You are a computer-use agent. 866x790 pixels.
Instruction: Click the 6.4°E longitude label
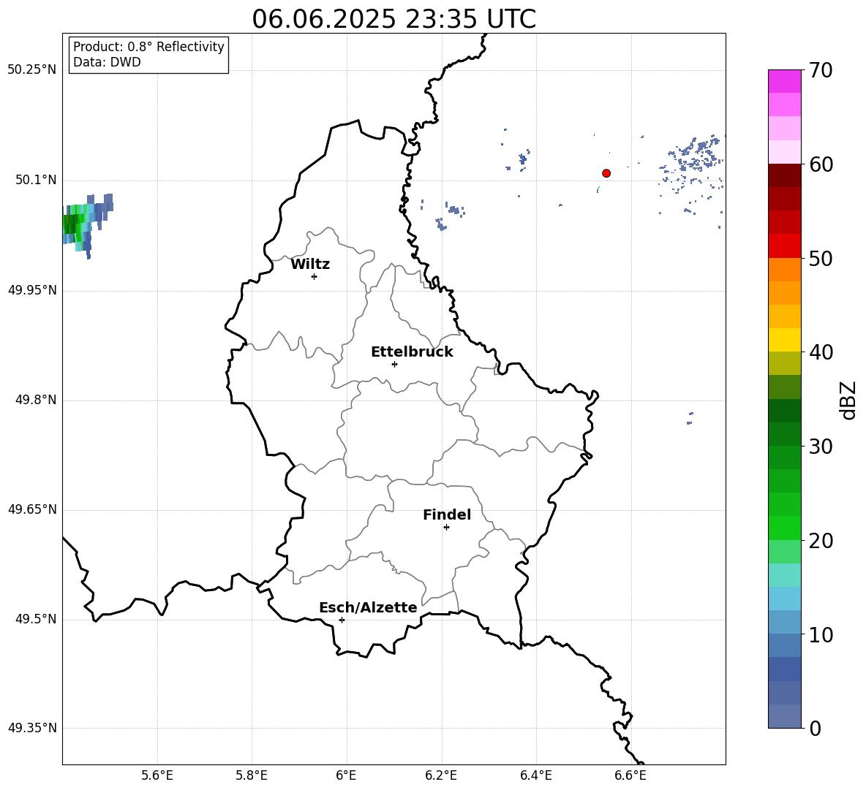pos(535,775)
